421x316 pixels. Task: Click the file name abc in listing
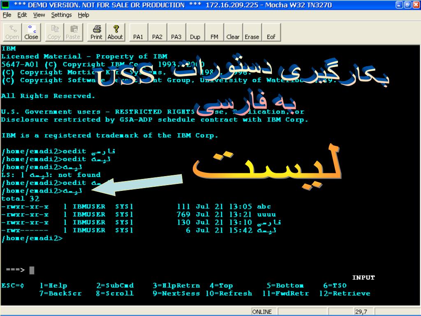point(264,207)
